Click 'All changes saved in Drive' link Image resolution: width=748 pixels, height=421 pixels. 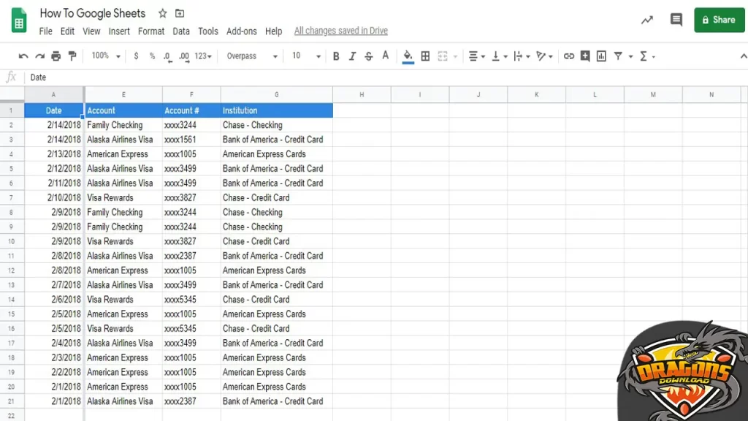(x=340, y=31)
